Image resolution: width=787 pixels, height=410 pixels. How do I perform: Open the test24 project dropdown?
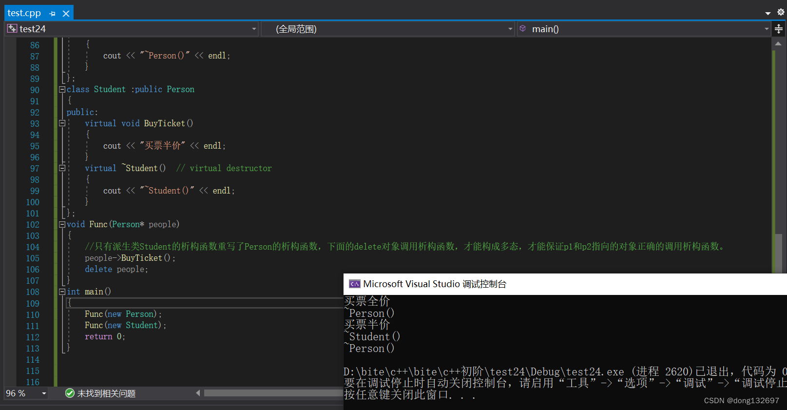click(x=254, y=29)
